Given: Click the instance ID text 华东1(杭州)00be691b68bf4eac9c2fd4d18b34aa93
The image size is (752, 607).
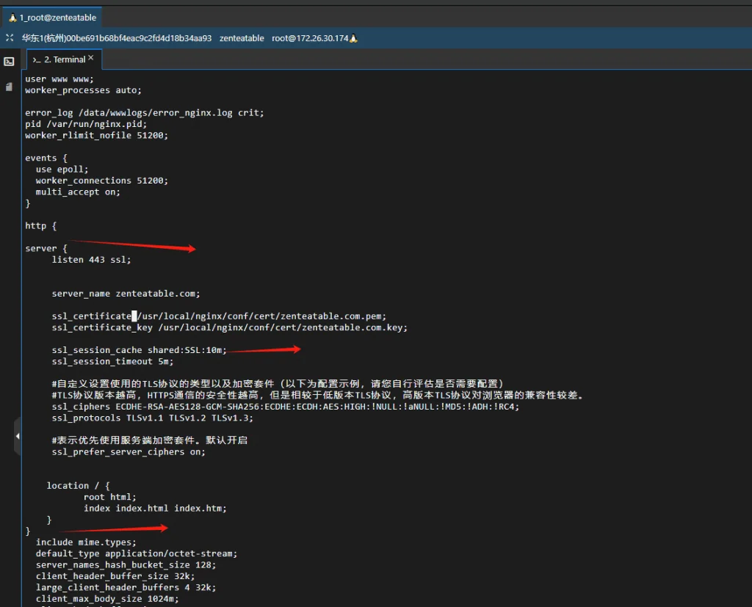Looking at the screenshot, I should 117,38.
